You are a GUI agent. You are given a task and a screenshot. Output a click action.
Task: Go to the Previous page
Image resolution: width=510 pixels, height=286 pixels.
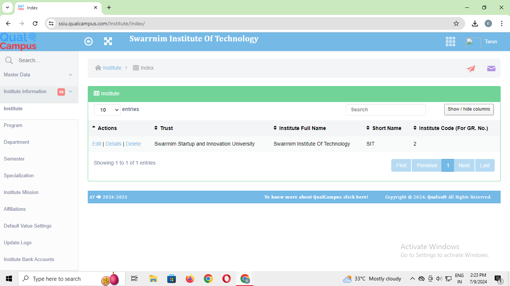427,165
